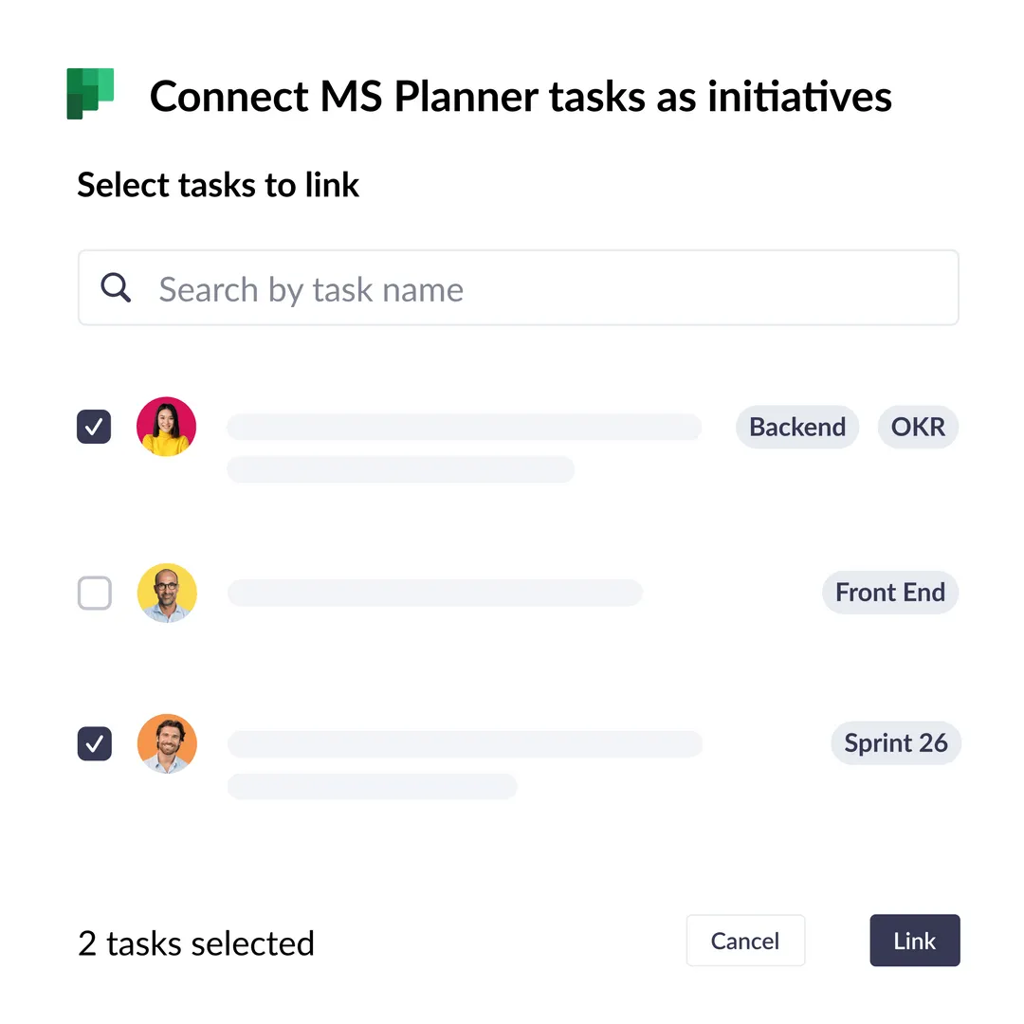Screen dimensions: 1024x1024
Task: Click the second task's description placeholder
Action: (x=434, y=593)
